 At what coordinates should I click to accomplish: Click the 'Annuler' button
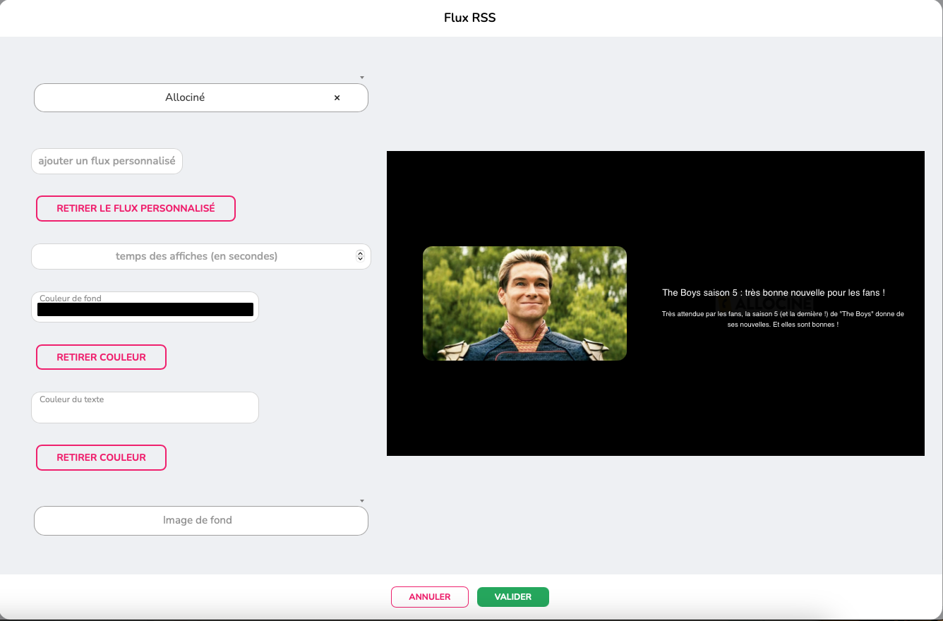click(x=430, y=597)
